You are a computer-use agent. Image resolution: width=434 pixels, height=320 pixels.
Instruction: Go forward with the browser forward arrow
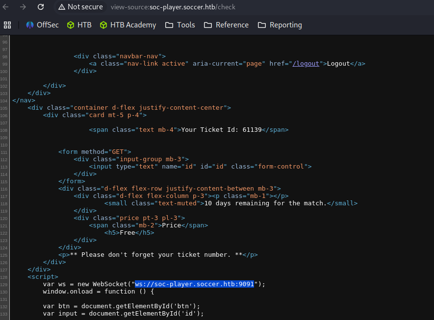[23, 7]
